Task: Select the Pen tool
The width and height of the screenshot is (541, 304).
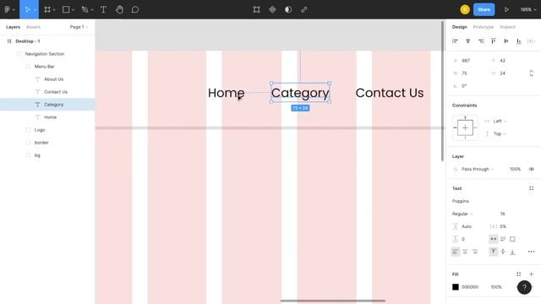Action: [x=85, y=9]
